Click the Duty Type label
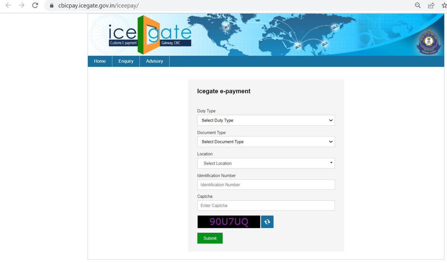 [x=206, y=111]
